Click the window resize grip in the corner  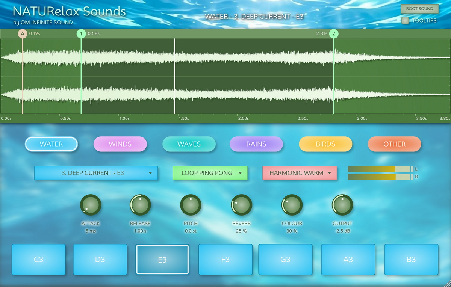448,284
